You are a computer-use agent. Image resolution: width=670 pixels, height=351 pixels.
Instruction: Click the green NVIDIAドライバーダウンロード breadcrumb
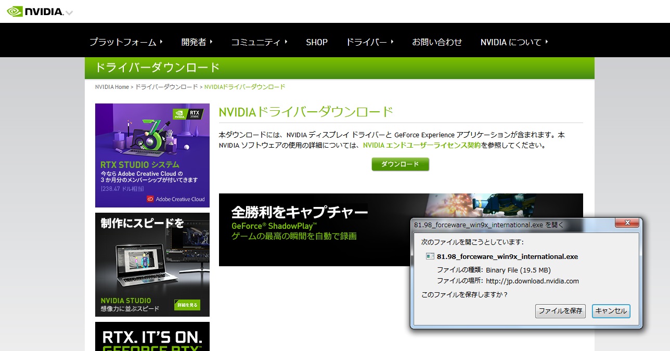pos(245,87)
